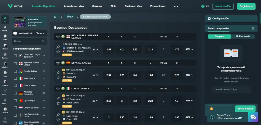The height and width of the screenshot is (125, 261).
Task: Pin the Brighton vs Bournemouth match
Action: (x=58, y=47)
